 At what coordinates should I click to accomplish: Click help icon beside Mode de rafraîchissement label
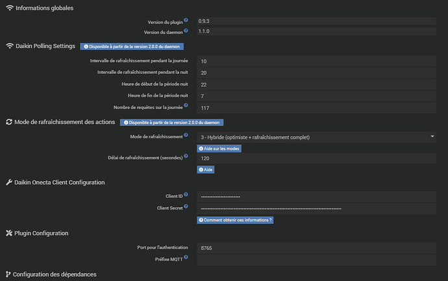186,136
